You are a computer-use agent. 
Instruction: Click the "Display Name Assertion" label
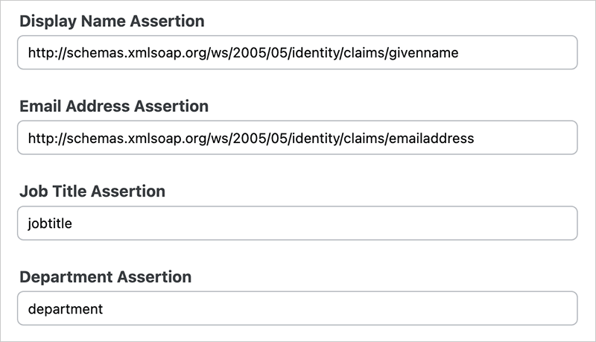pyautogui.click(x=112, y=22)
